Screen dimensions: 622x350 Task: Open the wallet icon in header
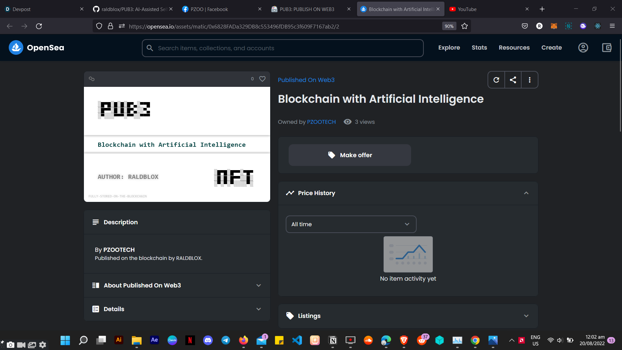(x=606, y=48)
